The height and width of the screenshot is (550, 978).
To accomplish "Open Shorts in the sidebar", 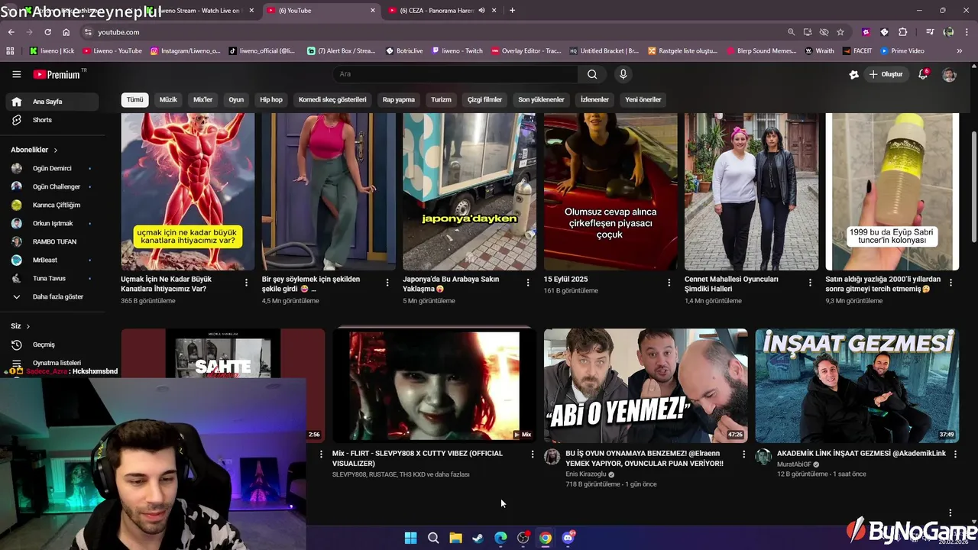I will coord(52,120).
